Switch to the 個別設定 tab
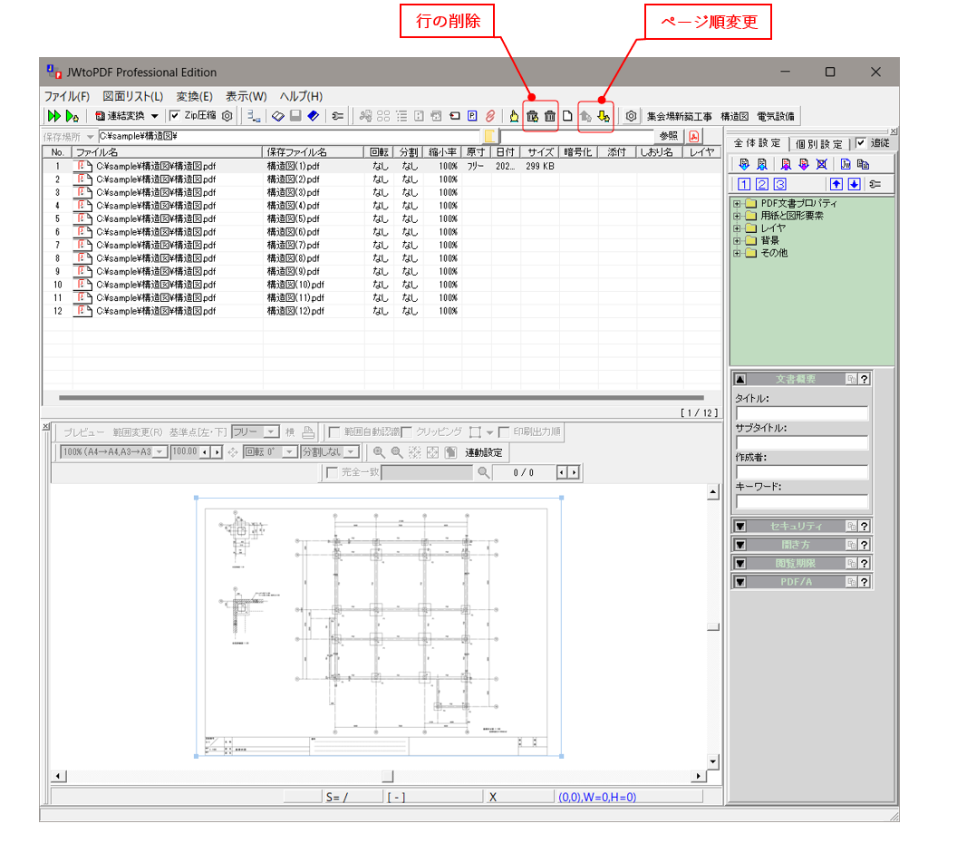 pos(818,144)
